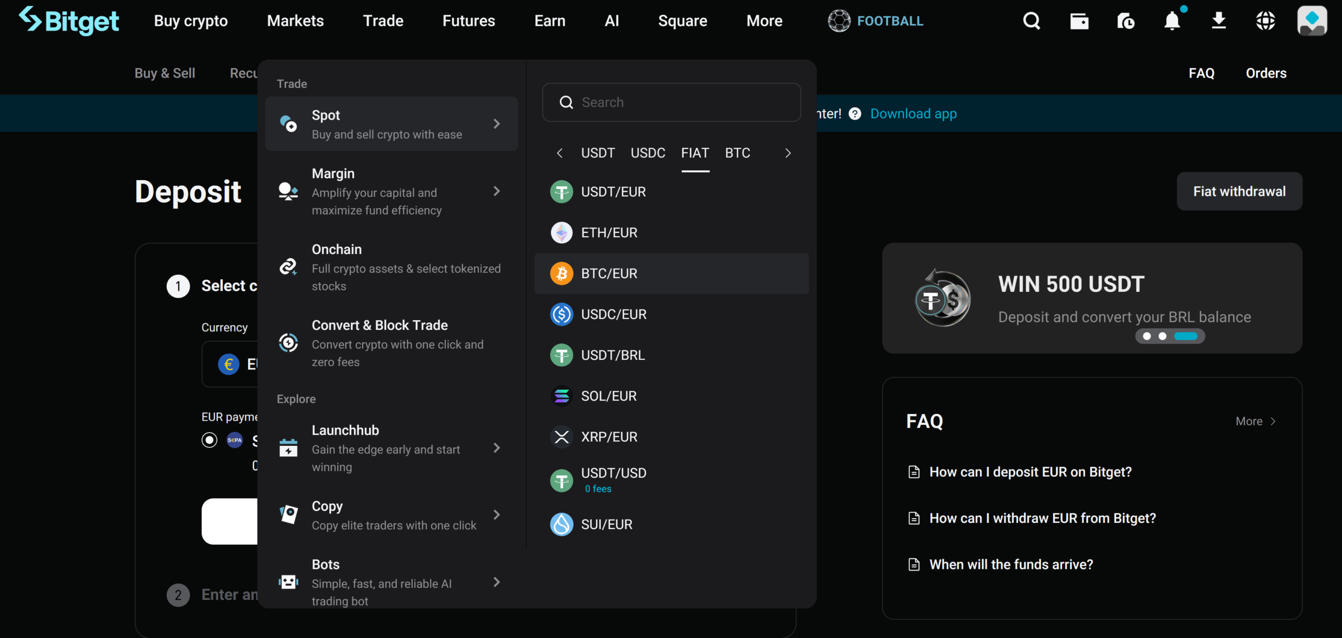The image size is (1342, 638).
Task: Select the USDT/BRL pair row
Action: coord(672,355)
